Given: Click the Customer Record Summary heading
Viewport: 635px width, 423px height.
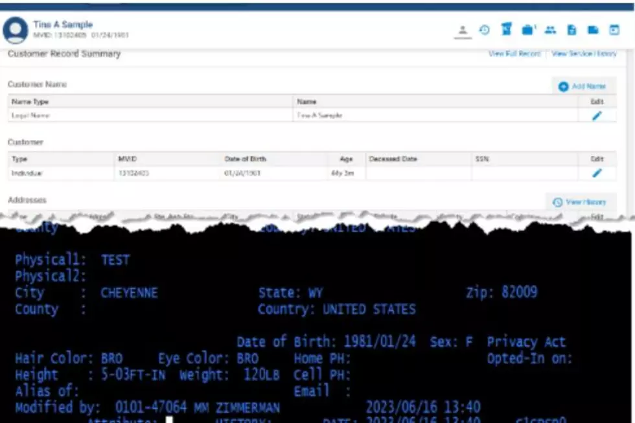Looking at the screenshot, I should click(x=64, y=54).
